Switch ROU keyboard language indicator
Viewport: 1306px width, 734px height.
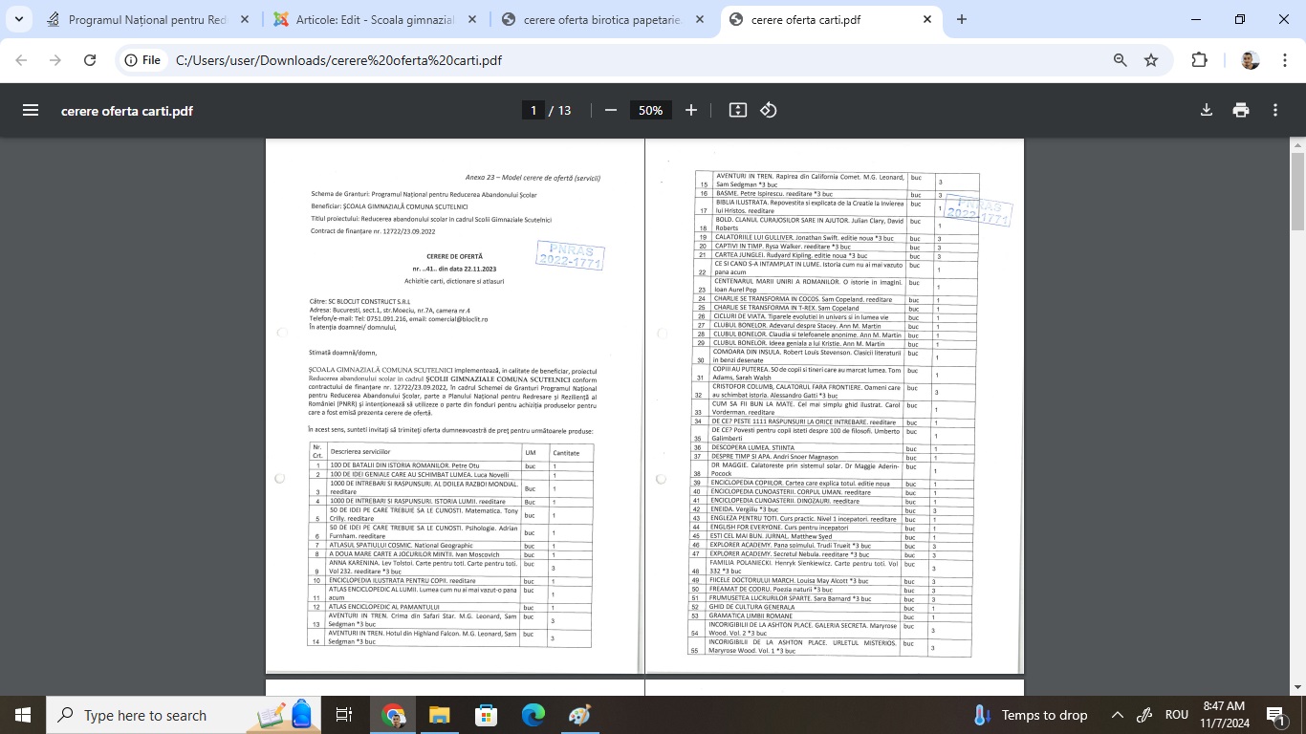(x=1177, y=715)
